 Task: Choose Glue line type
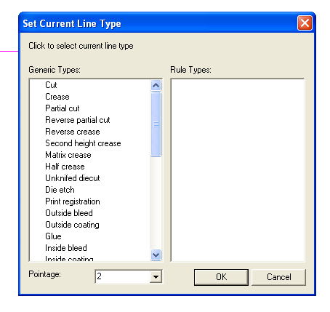tap(53, 236)
